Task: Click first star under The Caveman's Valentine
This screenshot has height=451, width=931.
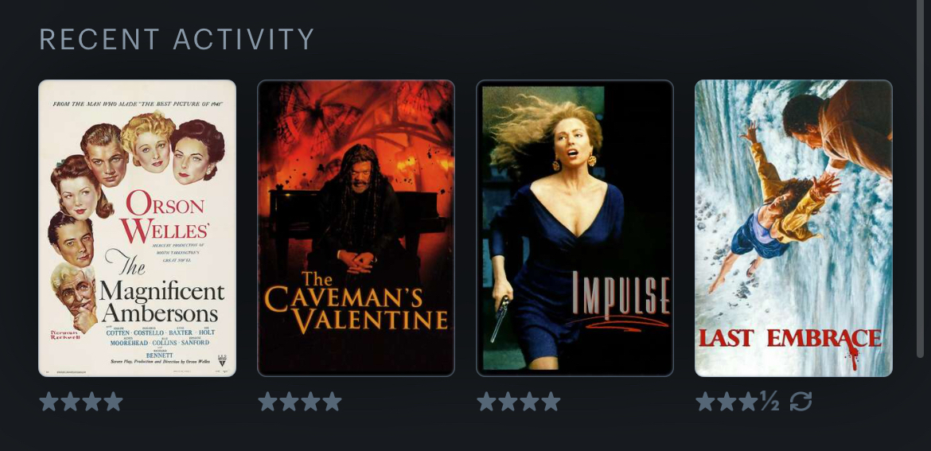Action: [x=268, y=401]
